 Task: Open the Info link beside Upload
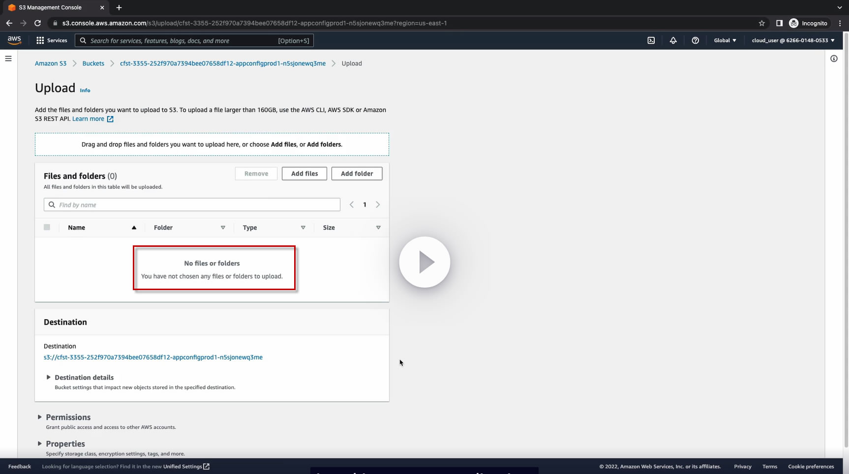tap(85, 90)
